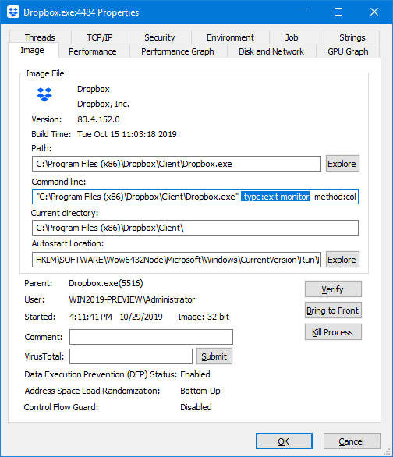The height and width of the screenshot is (457, 393).
Task: Click the Image: 32-bit text
Action: click(x=204, y=317)
